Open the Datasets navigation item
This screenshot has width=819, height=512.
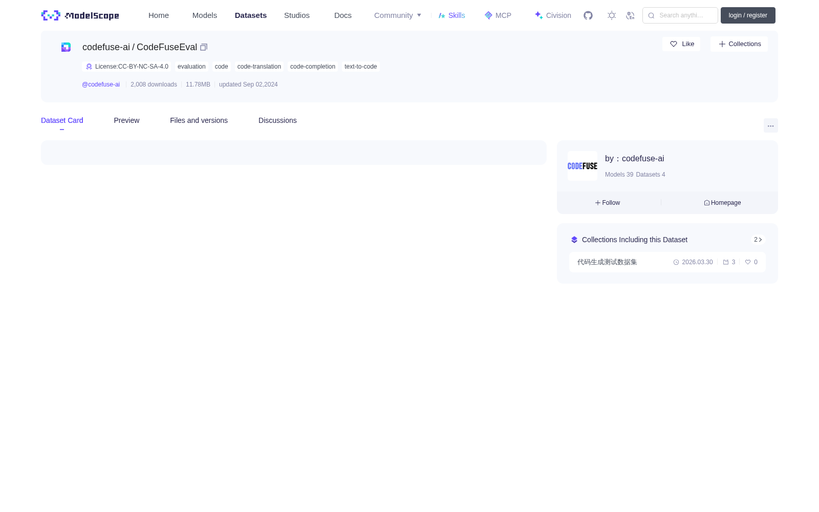[251, 15]
